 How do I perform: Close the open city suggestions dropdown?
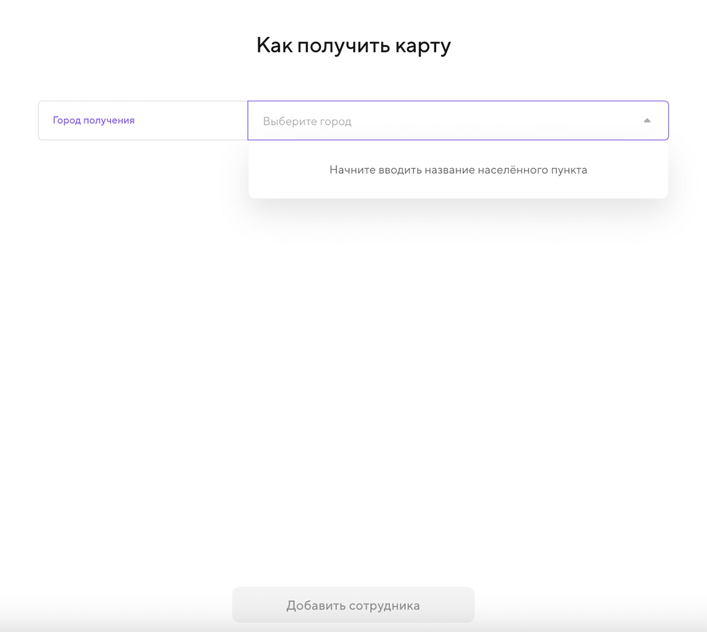point(647,121)
